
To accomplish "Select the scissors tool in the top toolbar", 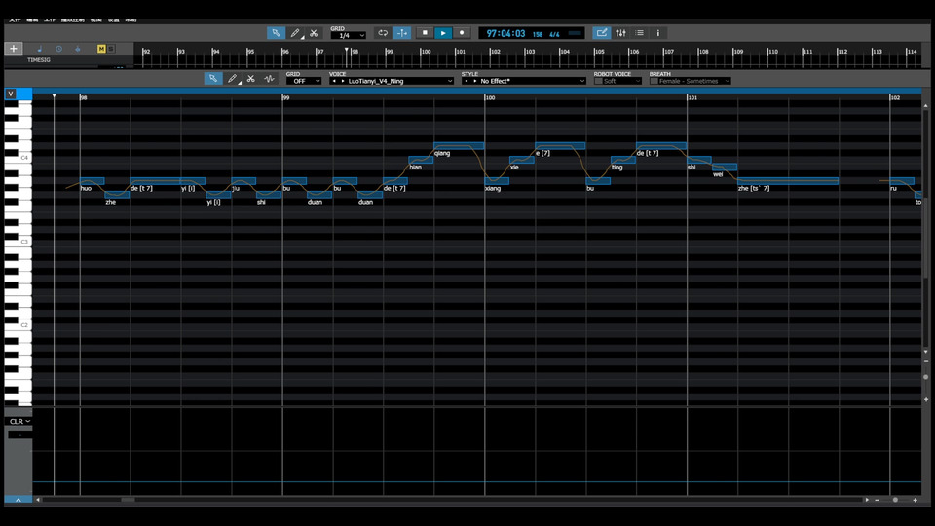I will pos(314,33).
